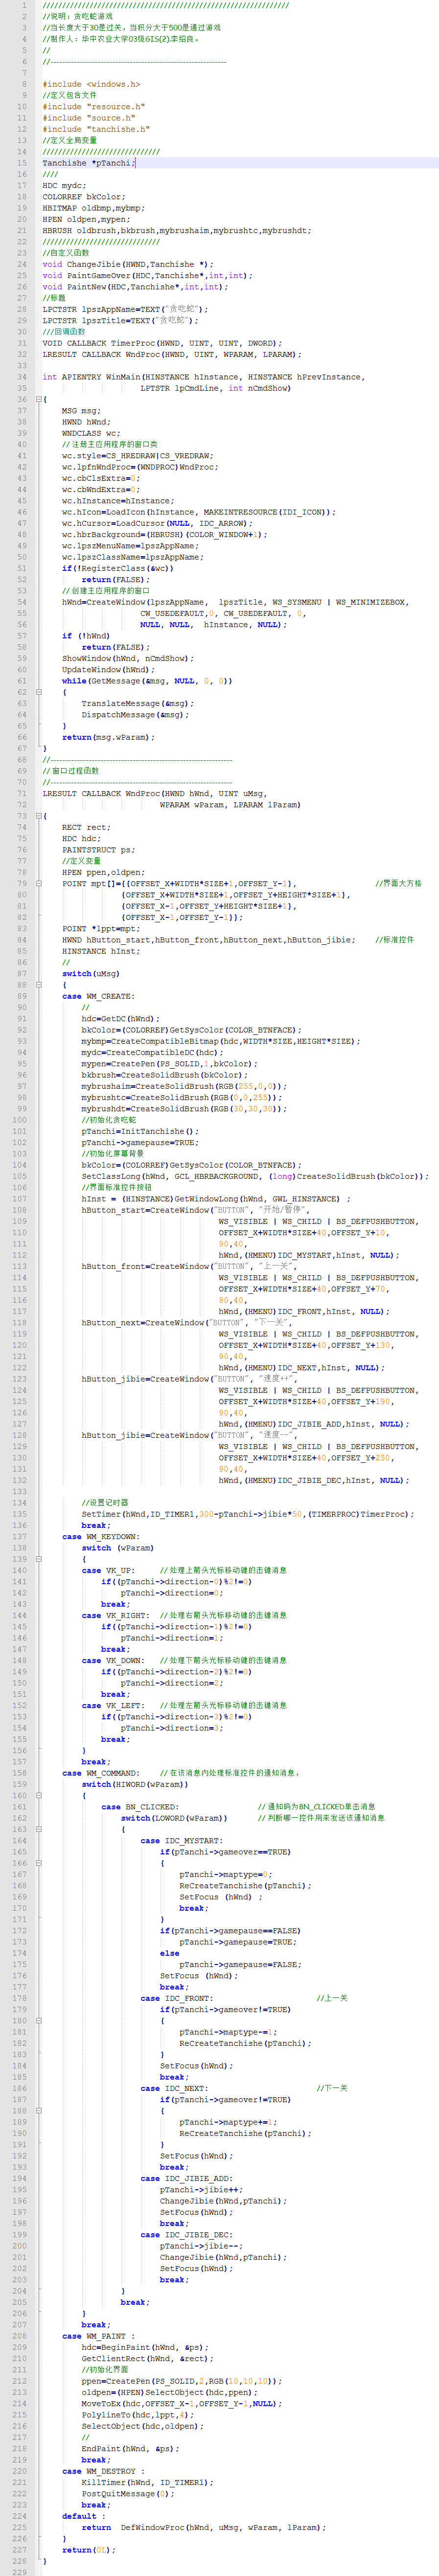Viewport: 439px width, 2576px height.
Task: Click line number 229 in gutter
Action: (x=21, y=2572)
